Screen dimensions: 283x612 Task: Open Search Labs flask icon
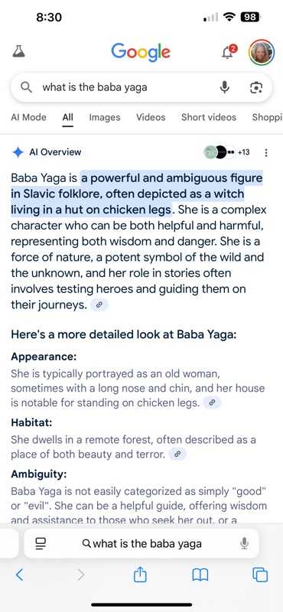18,51
